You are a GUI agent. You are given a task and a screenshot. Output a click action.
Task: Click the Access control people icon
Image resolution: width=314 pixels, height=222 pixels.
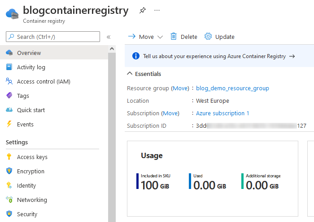coord(9,81)
